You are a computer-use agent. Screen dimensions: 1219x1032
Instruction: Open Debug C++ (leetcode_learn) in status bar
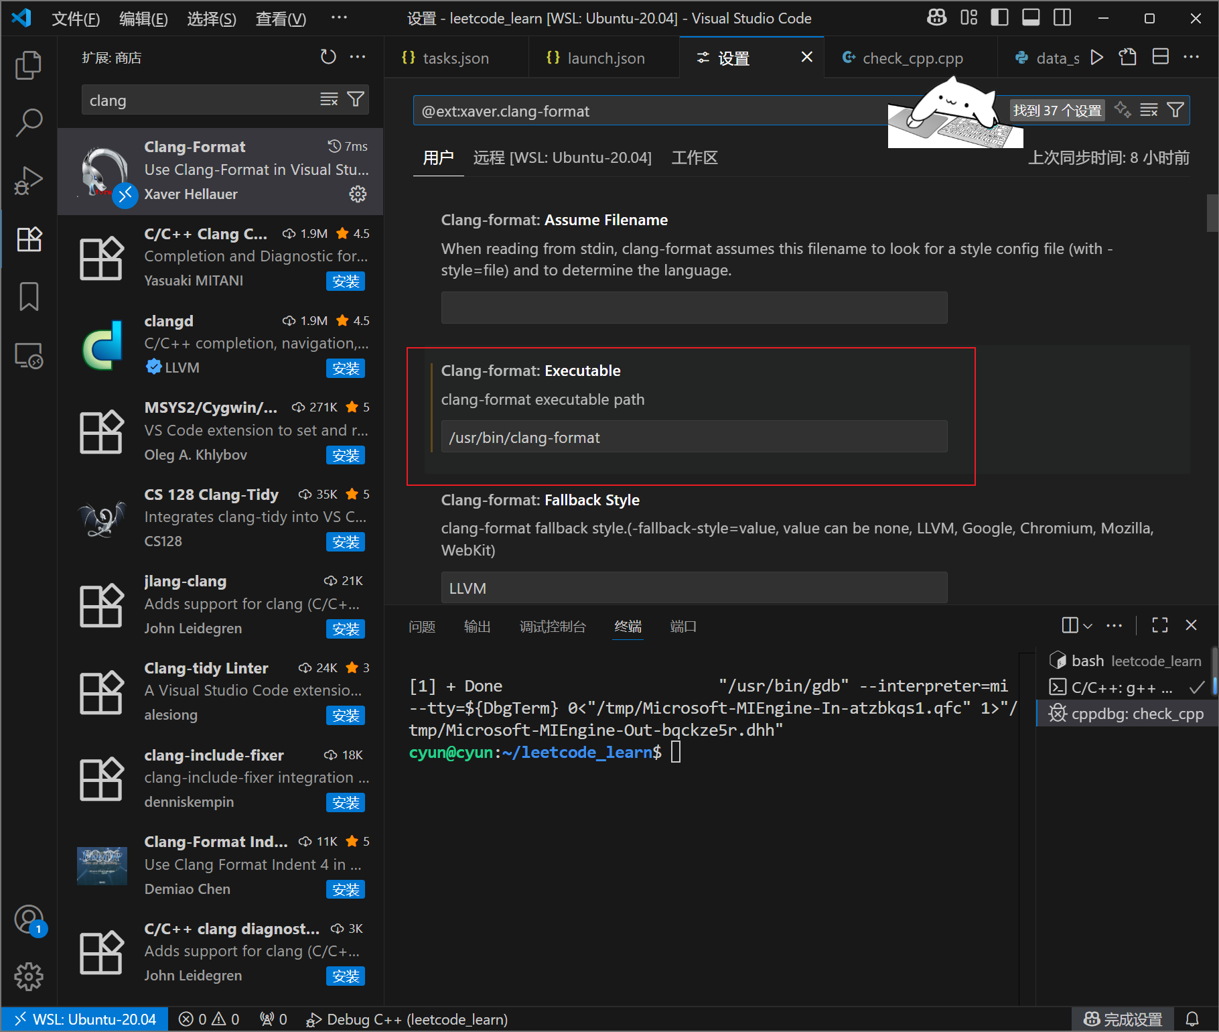coord(407,1019)
